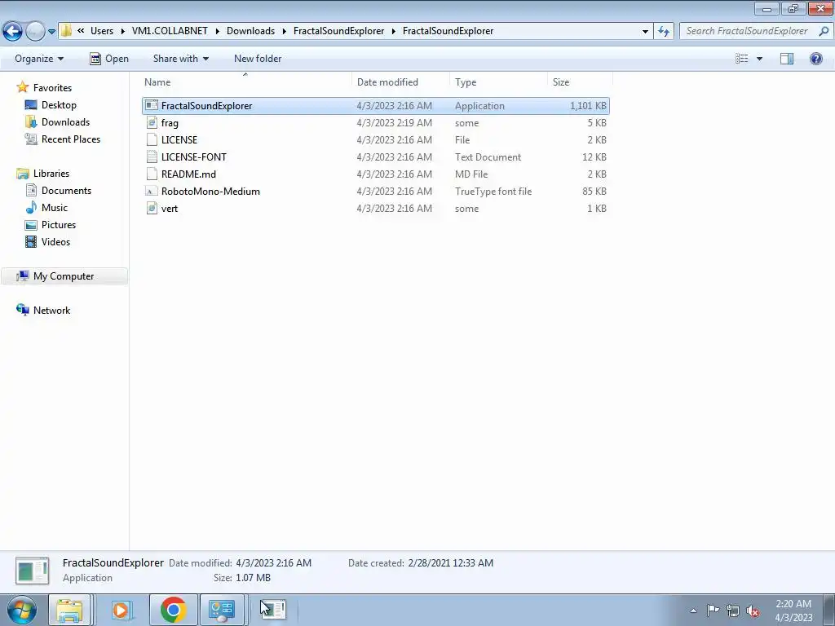
Task: Expand the arrow after Downloads breadcrumb
Action: click(x=284, y=31)
